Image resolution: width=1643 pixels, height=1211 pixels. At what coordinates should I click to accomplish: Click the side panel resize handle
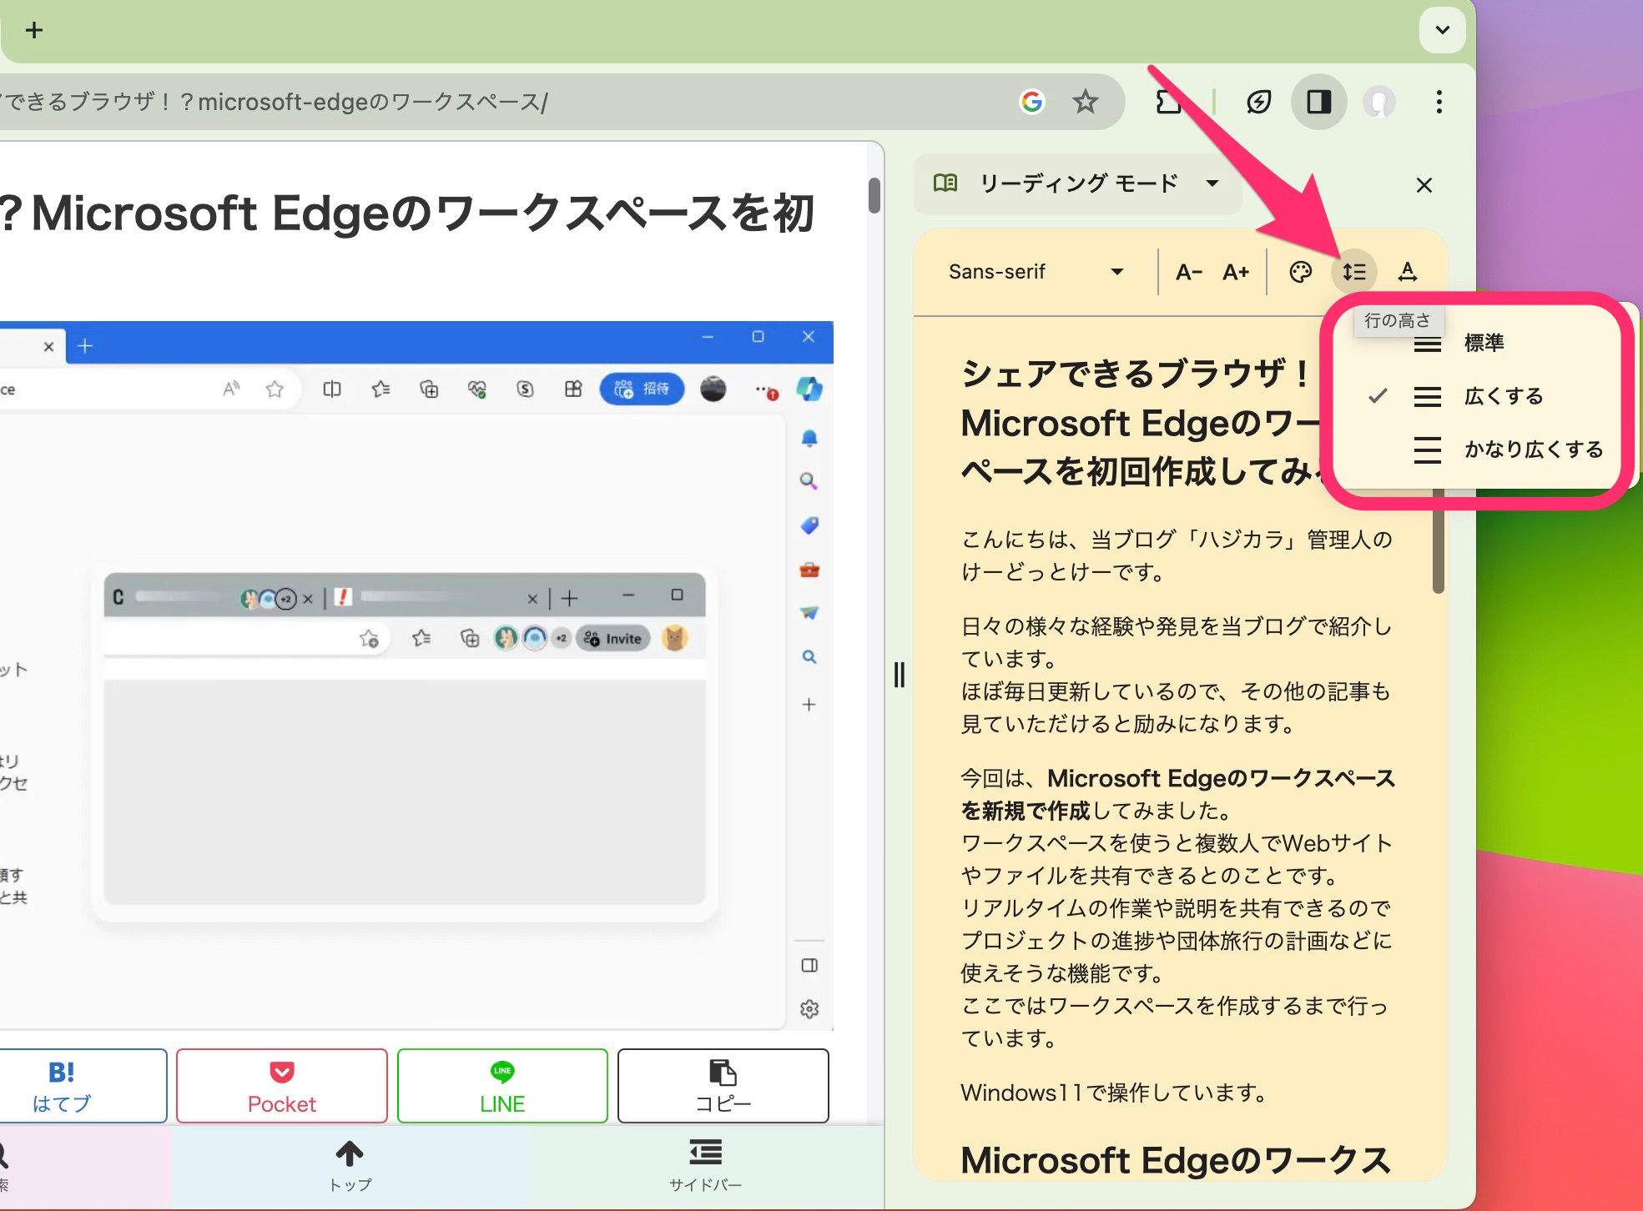900,675
